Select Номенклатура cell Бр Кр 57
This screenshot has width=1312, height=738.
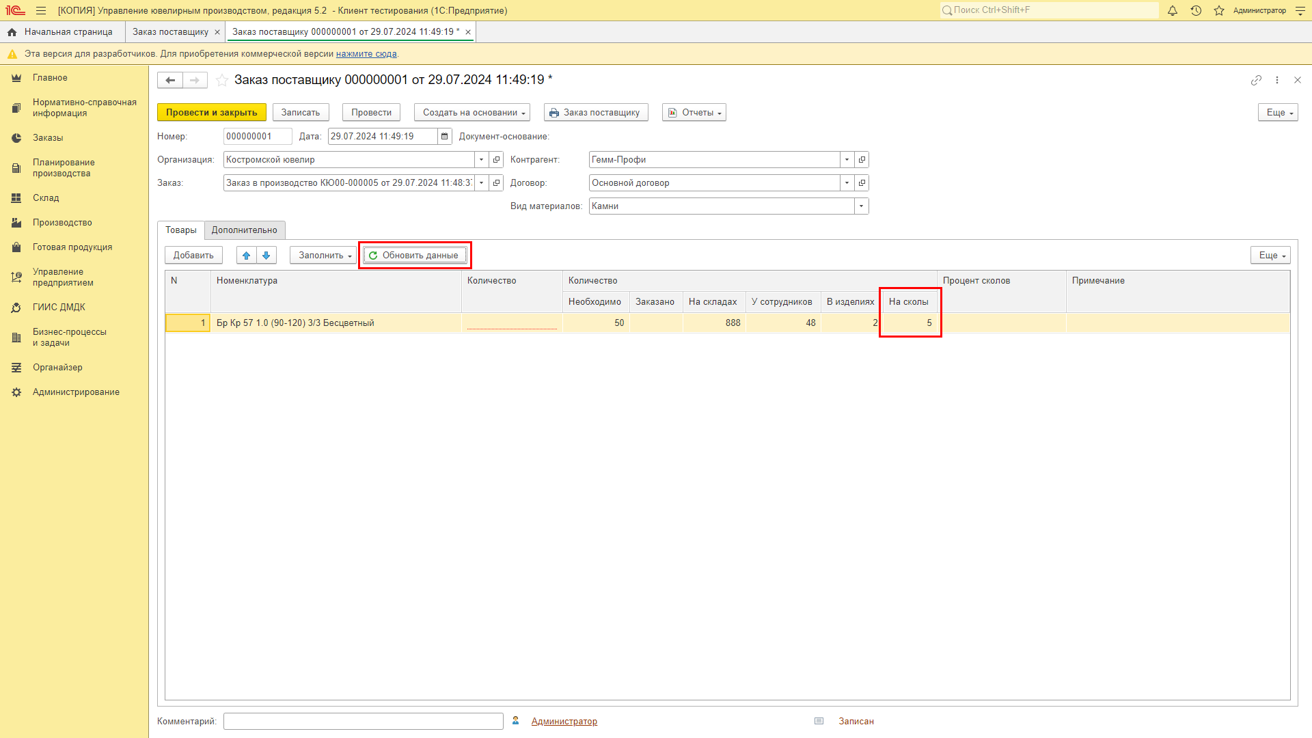pyautogui.click(x=336, y=323)
